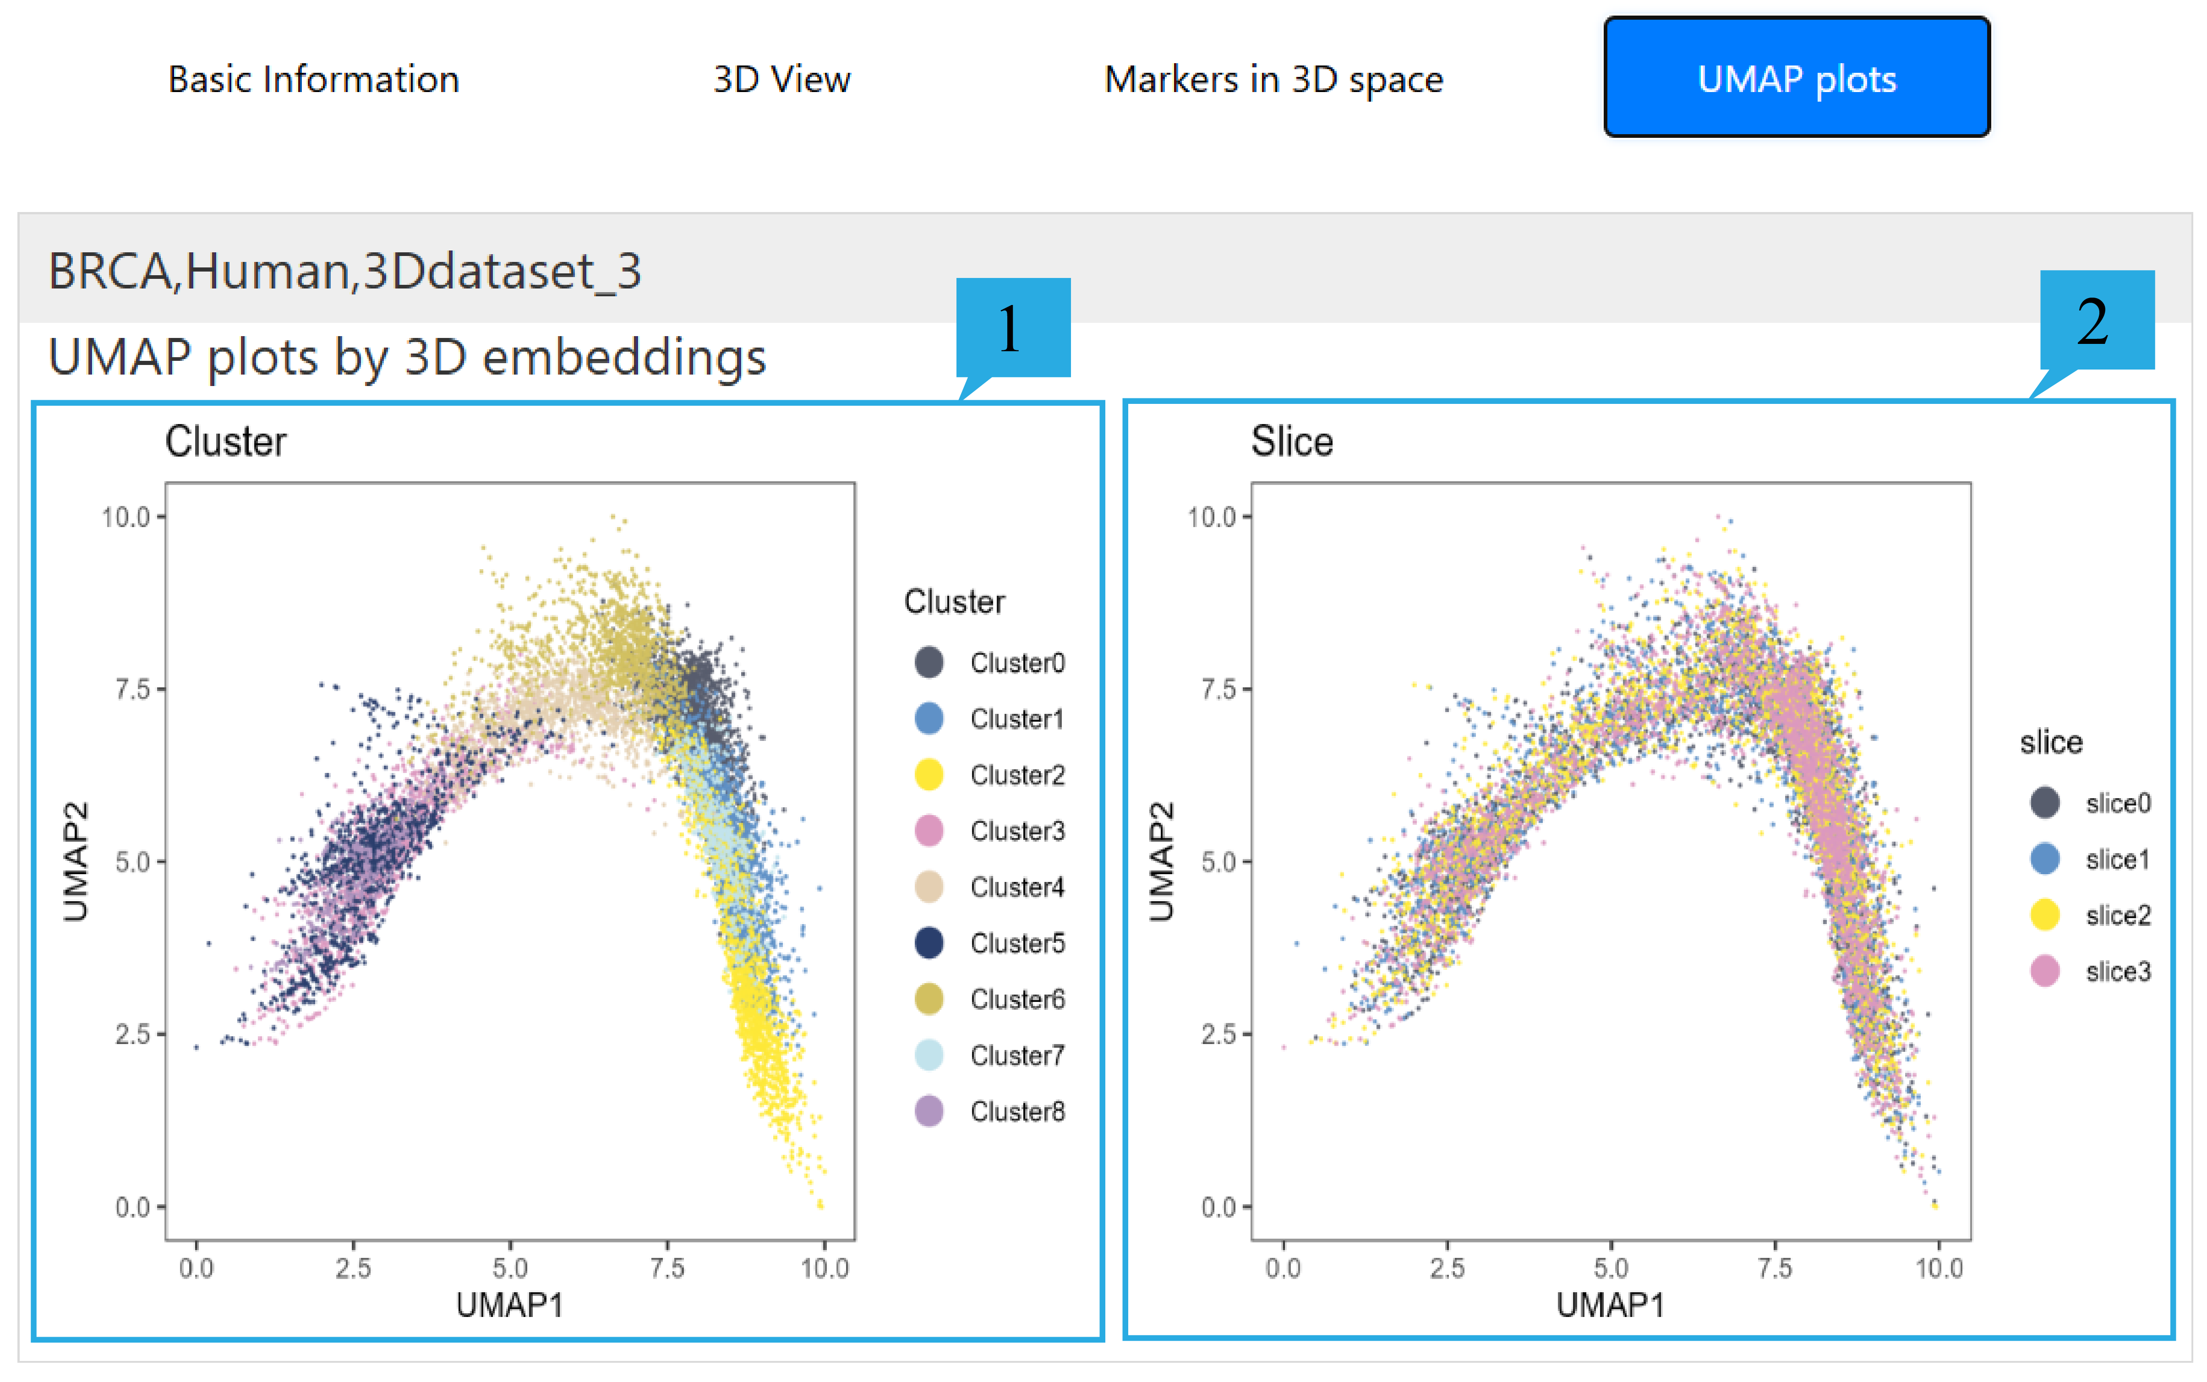
Task: Click the Cluster7 light blue swatch
Action: [x=929, y=1055]
